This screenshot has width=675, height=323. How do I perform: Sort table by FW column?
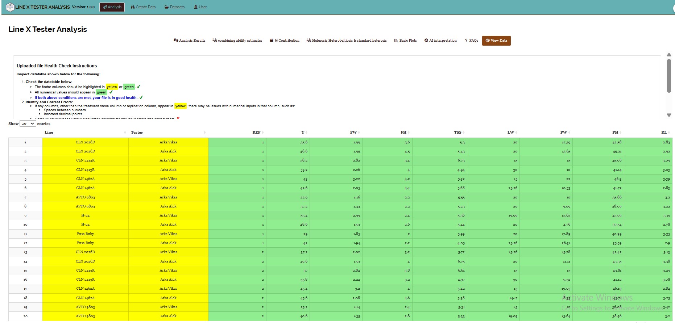point(336,133)
